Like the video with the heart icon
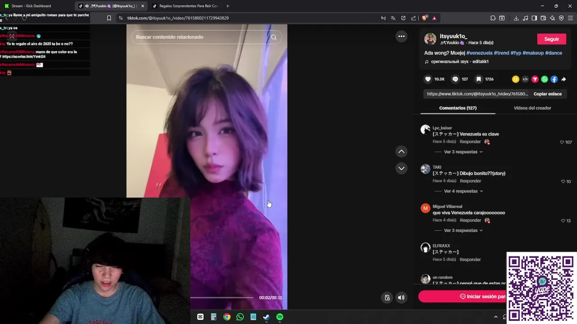 pyautogui.click(x=428, y=79)
